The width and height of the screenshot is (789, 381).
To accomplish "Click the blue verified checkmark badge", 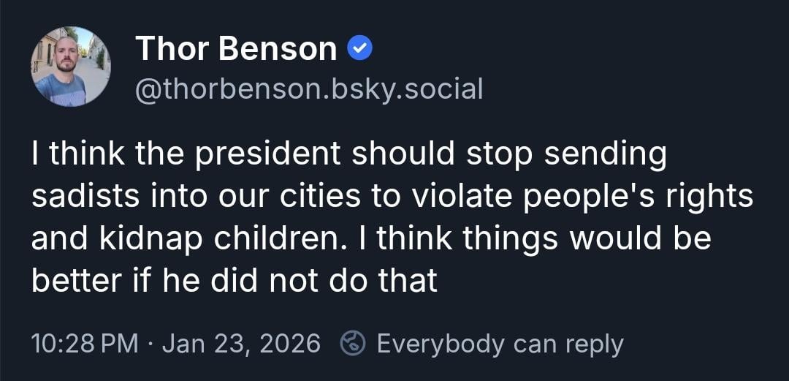I will [360, 49].
